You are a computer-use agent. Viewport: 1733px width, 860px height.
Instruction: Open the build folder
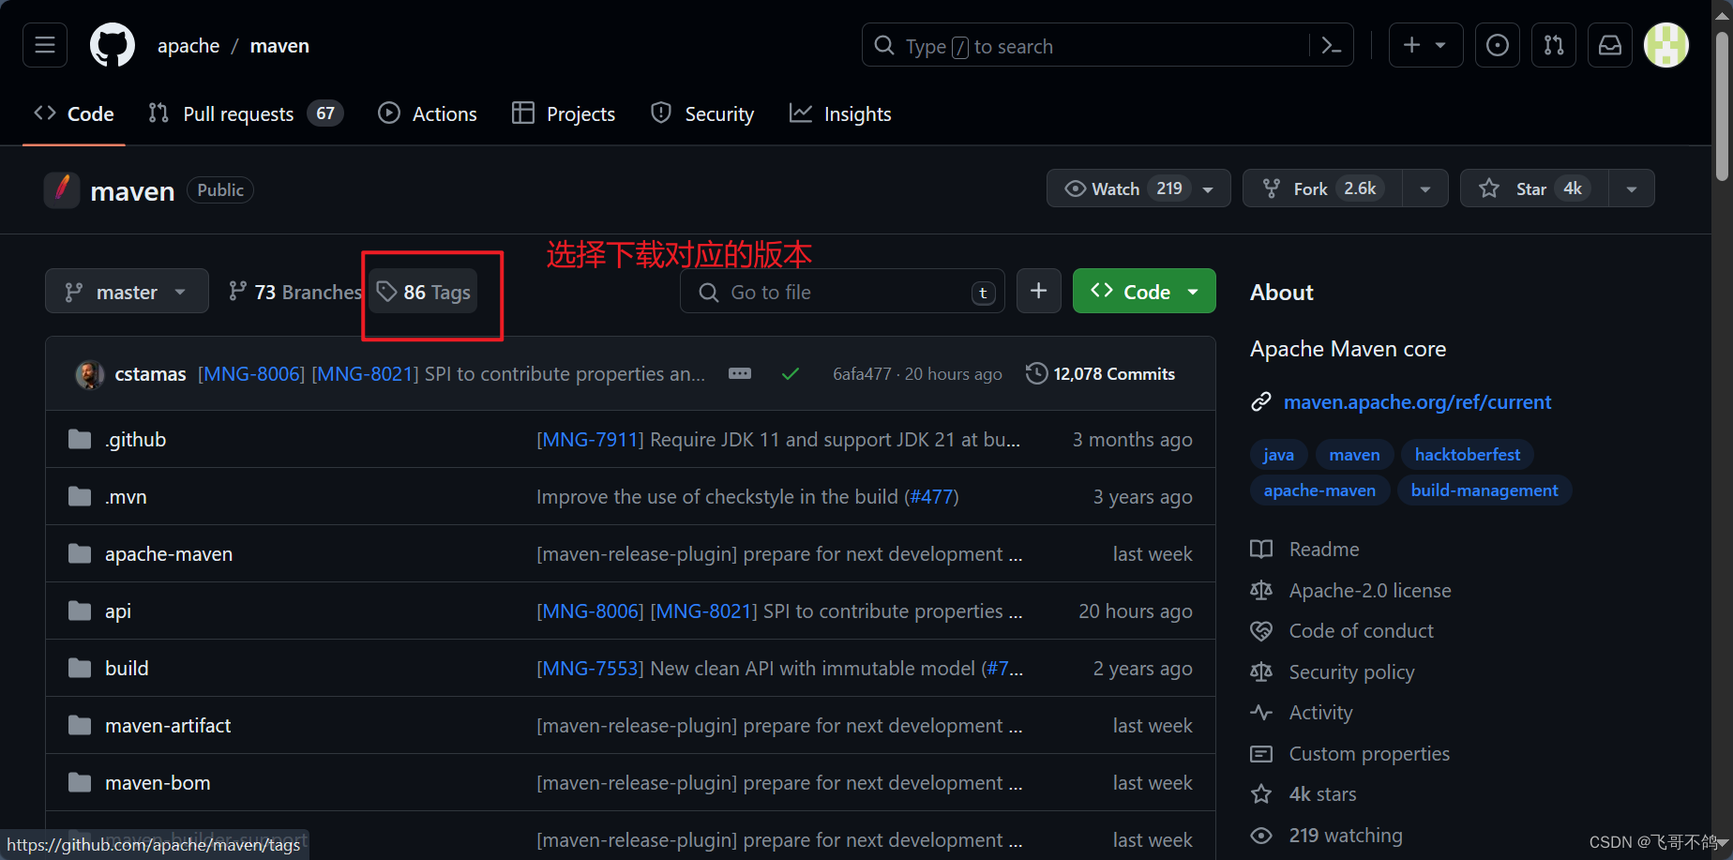click(127, 669)
